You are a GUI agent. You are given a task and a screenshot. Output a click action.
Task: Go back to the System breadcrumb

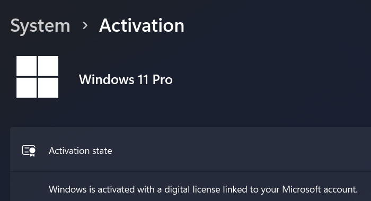coord(40,26)
